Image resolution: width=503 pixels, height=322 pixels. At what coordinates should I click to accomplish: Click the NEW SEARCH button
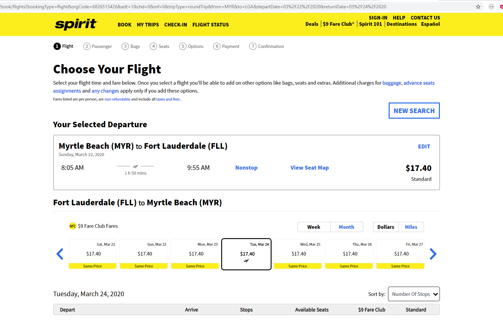(414, 111)
